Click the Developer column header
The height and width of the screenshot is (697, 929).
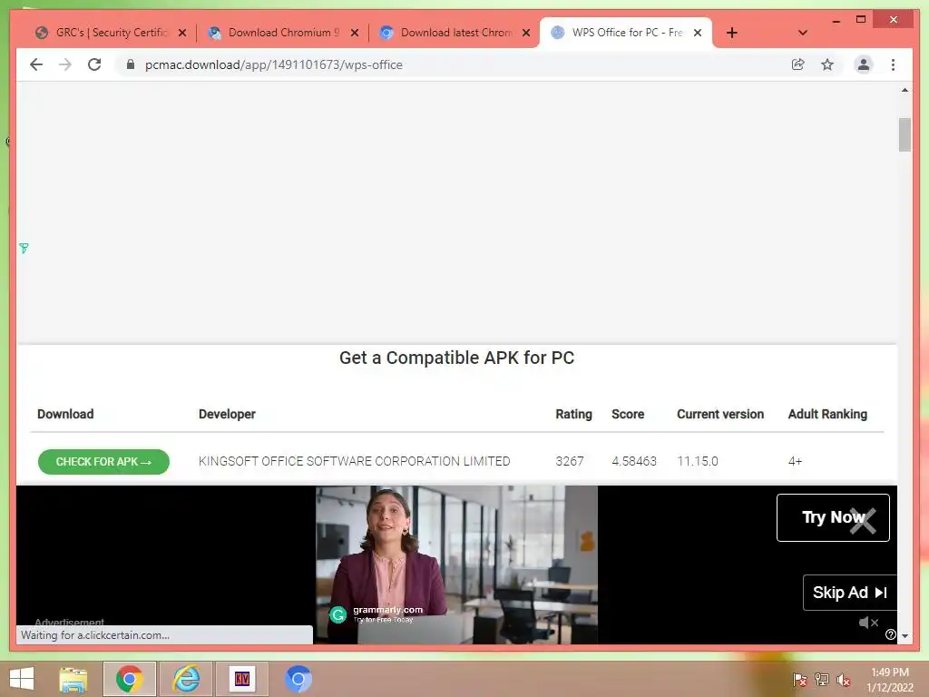pos(227,414)
